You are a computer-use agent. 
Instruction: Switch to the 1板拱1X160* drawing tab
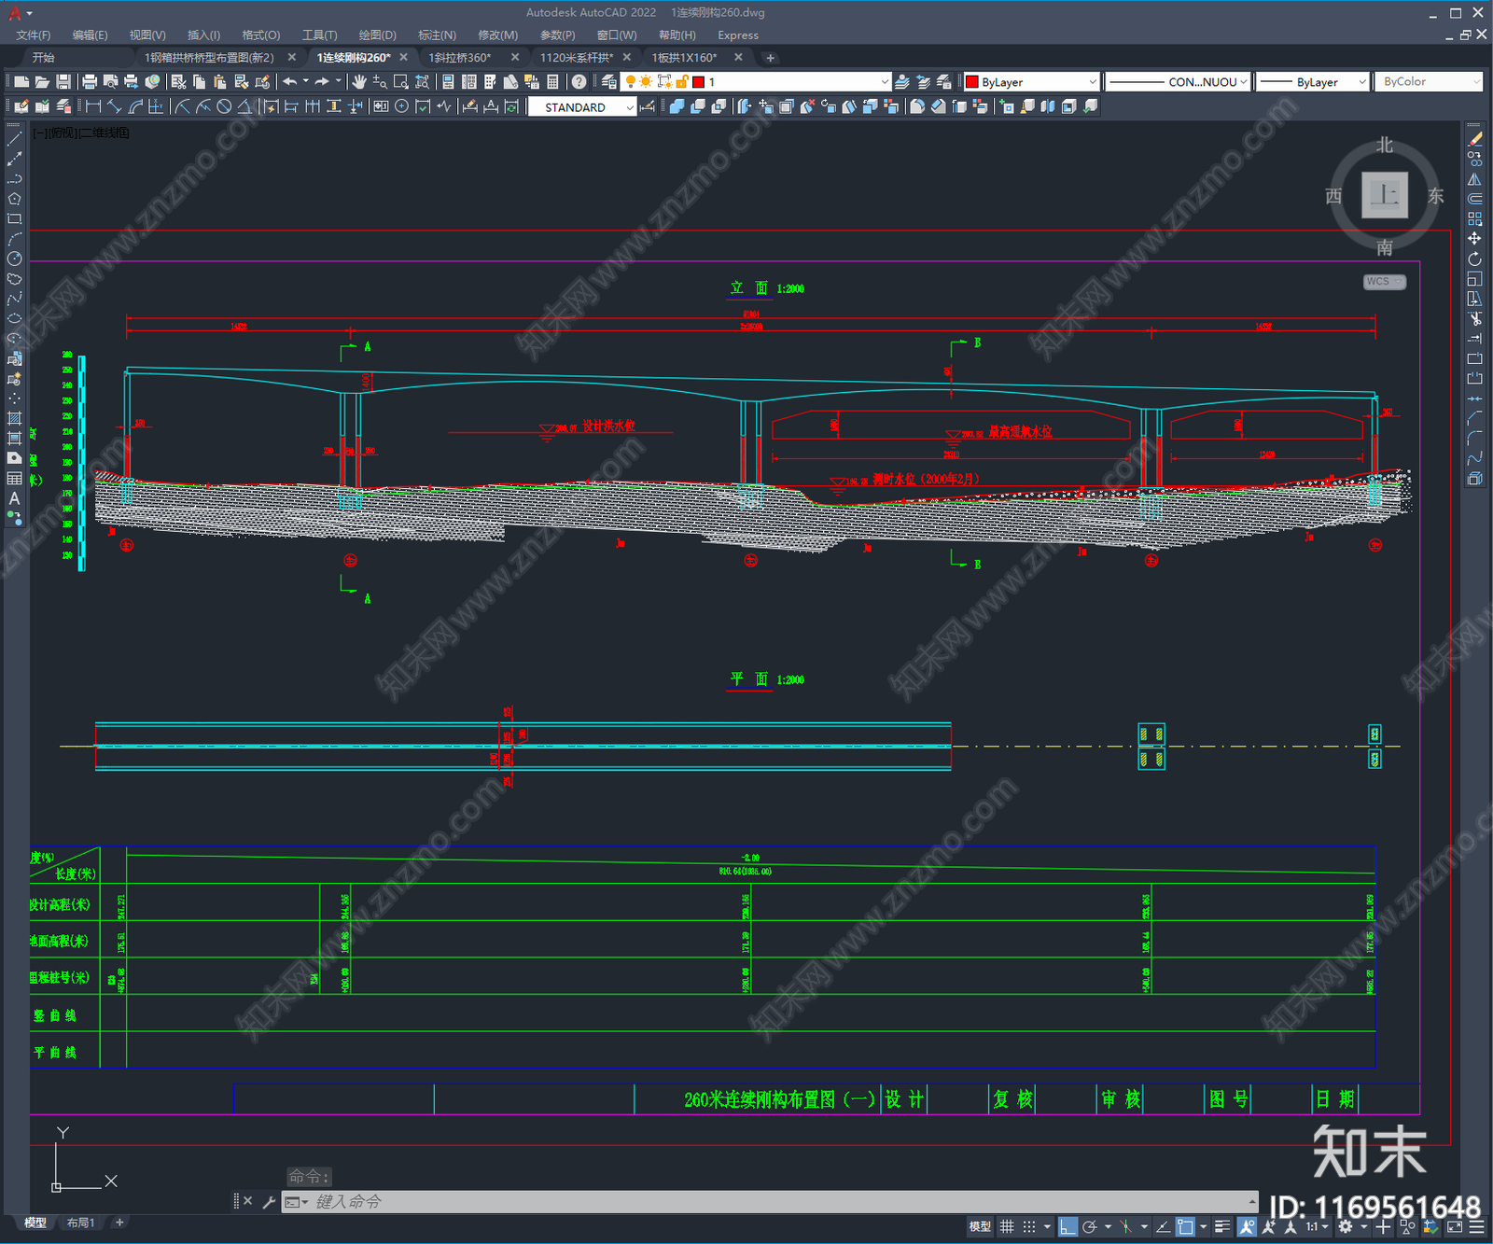click(x=685, y=58)
